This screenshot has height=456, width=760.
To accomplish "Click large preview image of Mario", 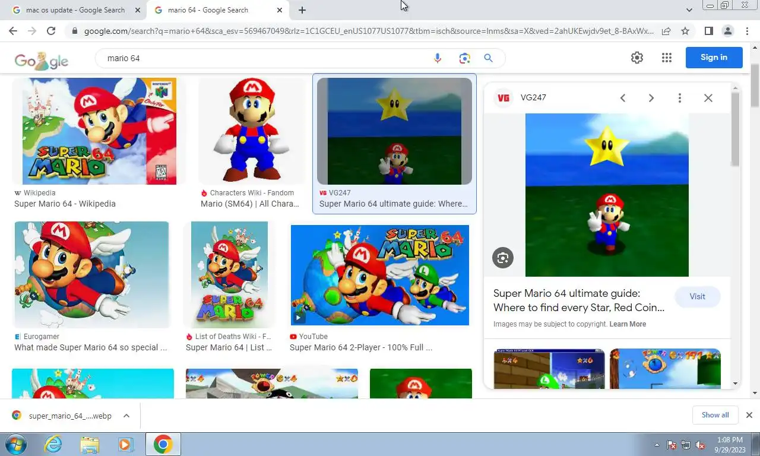I will pos(607,195).
